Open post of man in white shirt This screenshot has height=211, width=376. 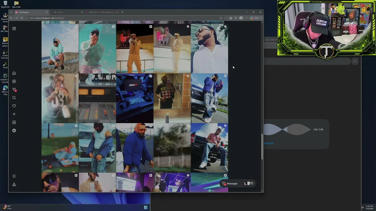209,49
